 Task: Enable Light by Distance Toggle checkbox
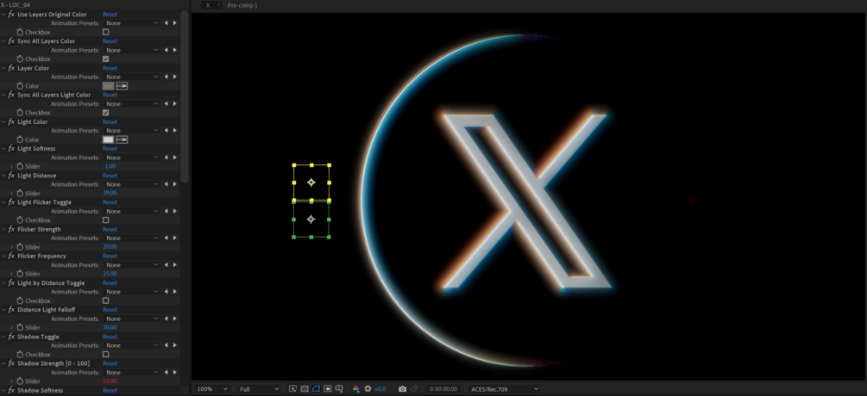tap(105, 301)
